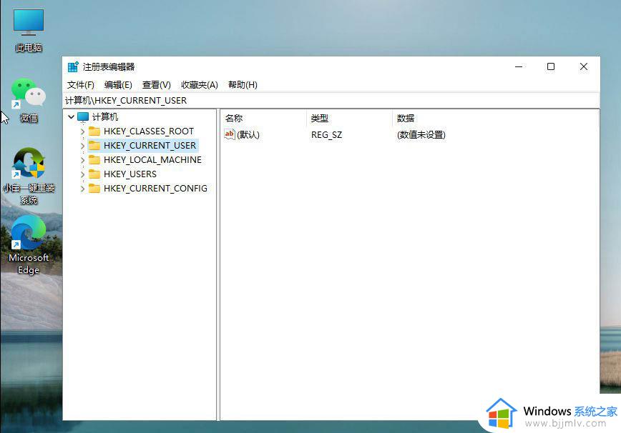
Task: Open the 收藏夹(A) menu
Action: coord(200,84)
